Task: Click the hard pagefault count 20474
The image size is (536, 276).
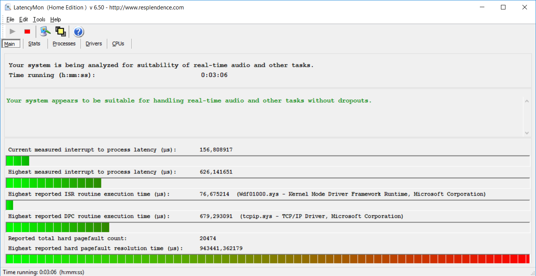Action: tap(208, 238)
